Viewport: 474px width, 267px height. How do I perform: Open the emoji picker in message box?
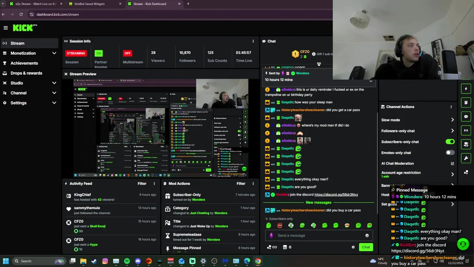click(x=367, y=235)
